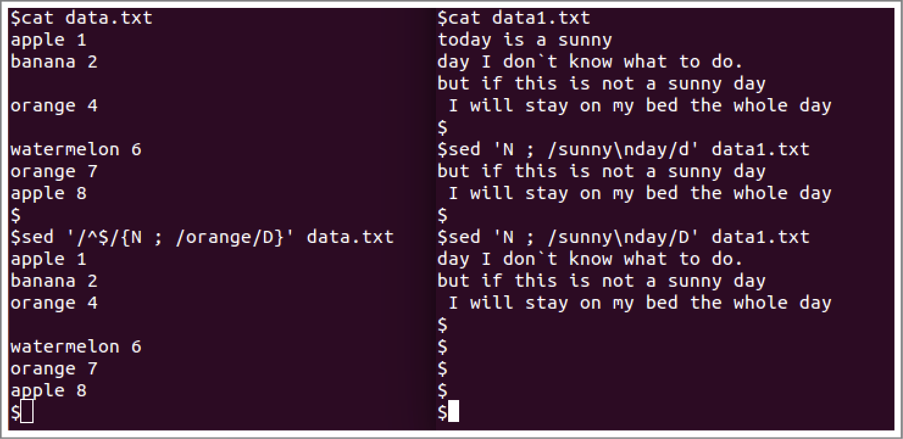903x439 pixels.
Task: Click 'but if this is not' under first sed
Action: [601, 171]
